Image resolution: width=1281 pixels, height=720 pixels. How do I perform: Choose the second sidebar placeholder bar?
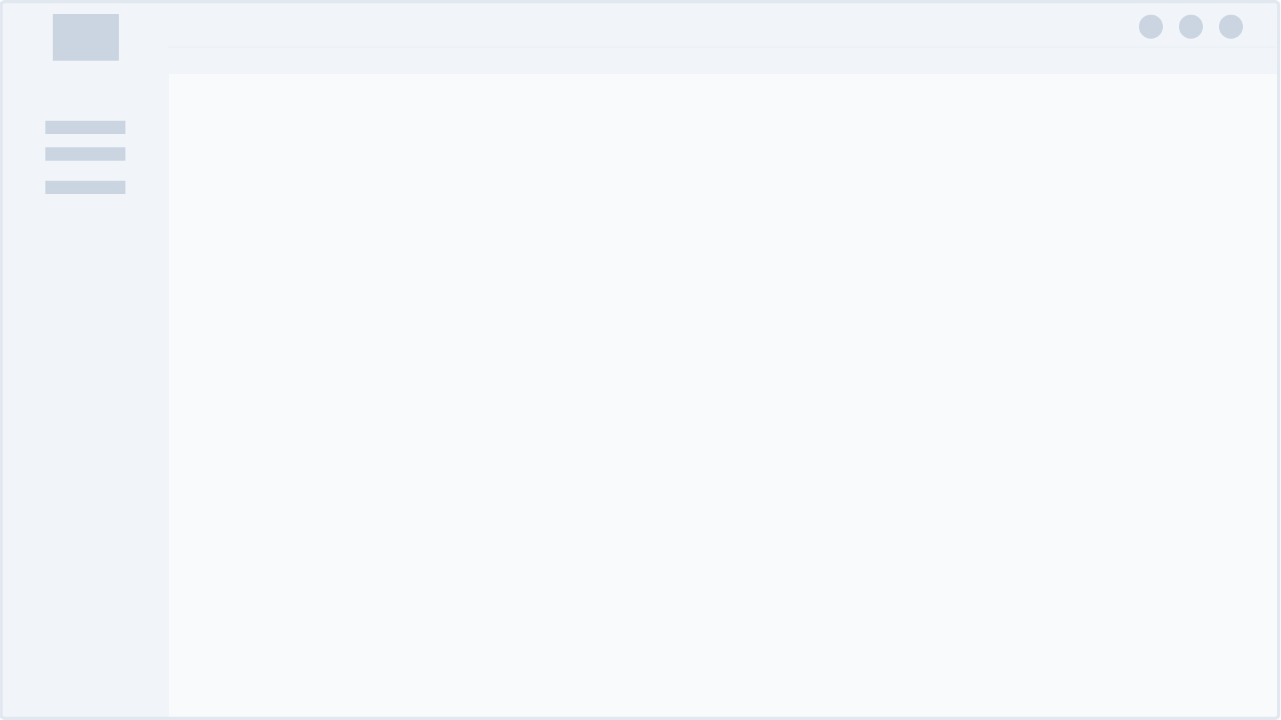tap(85, 154)
